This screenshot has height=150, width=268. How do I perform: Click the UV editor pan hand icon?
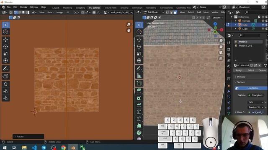(129, 30)
